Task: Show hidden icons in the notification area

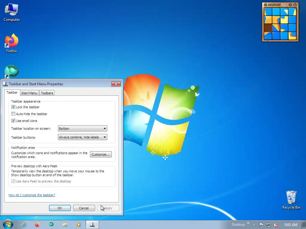Action: [254, 225]
